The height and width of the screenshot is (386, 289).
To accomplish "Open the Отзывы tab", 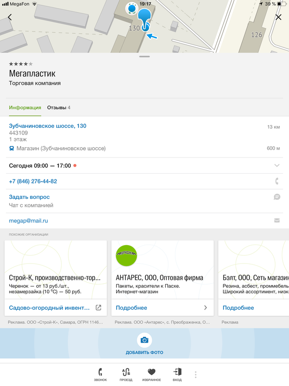I will [x=59, y=108].
